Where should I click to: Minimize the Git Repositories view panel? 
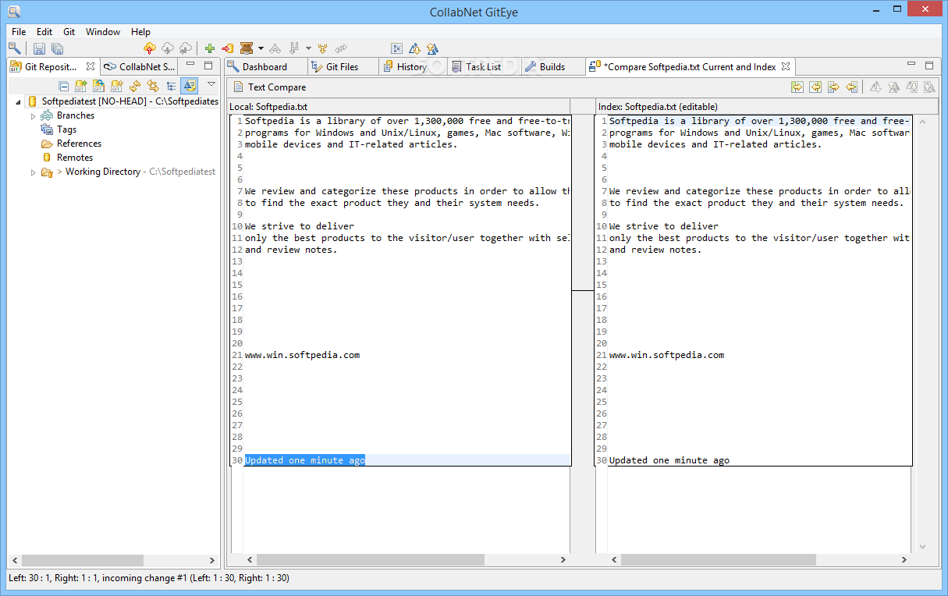coord(190,65)
